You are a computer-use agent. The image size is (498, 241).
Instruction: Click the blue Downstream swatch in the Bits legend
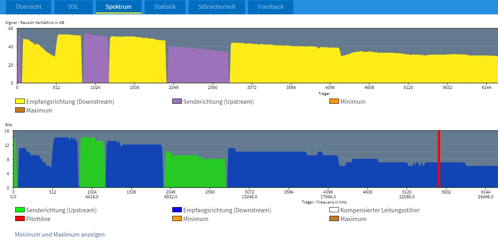(177, 210)
